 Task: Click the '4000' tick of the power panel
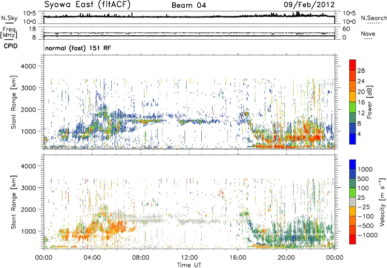click(28, 66)
